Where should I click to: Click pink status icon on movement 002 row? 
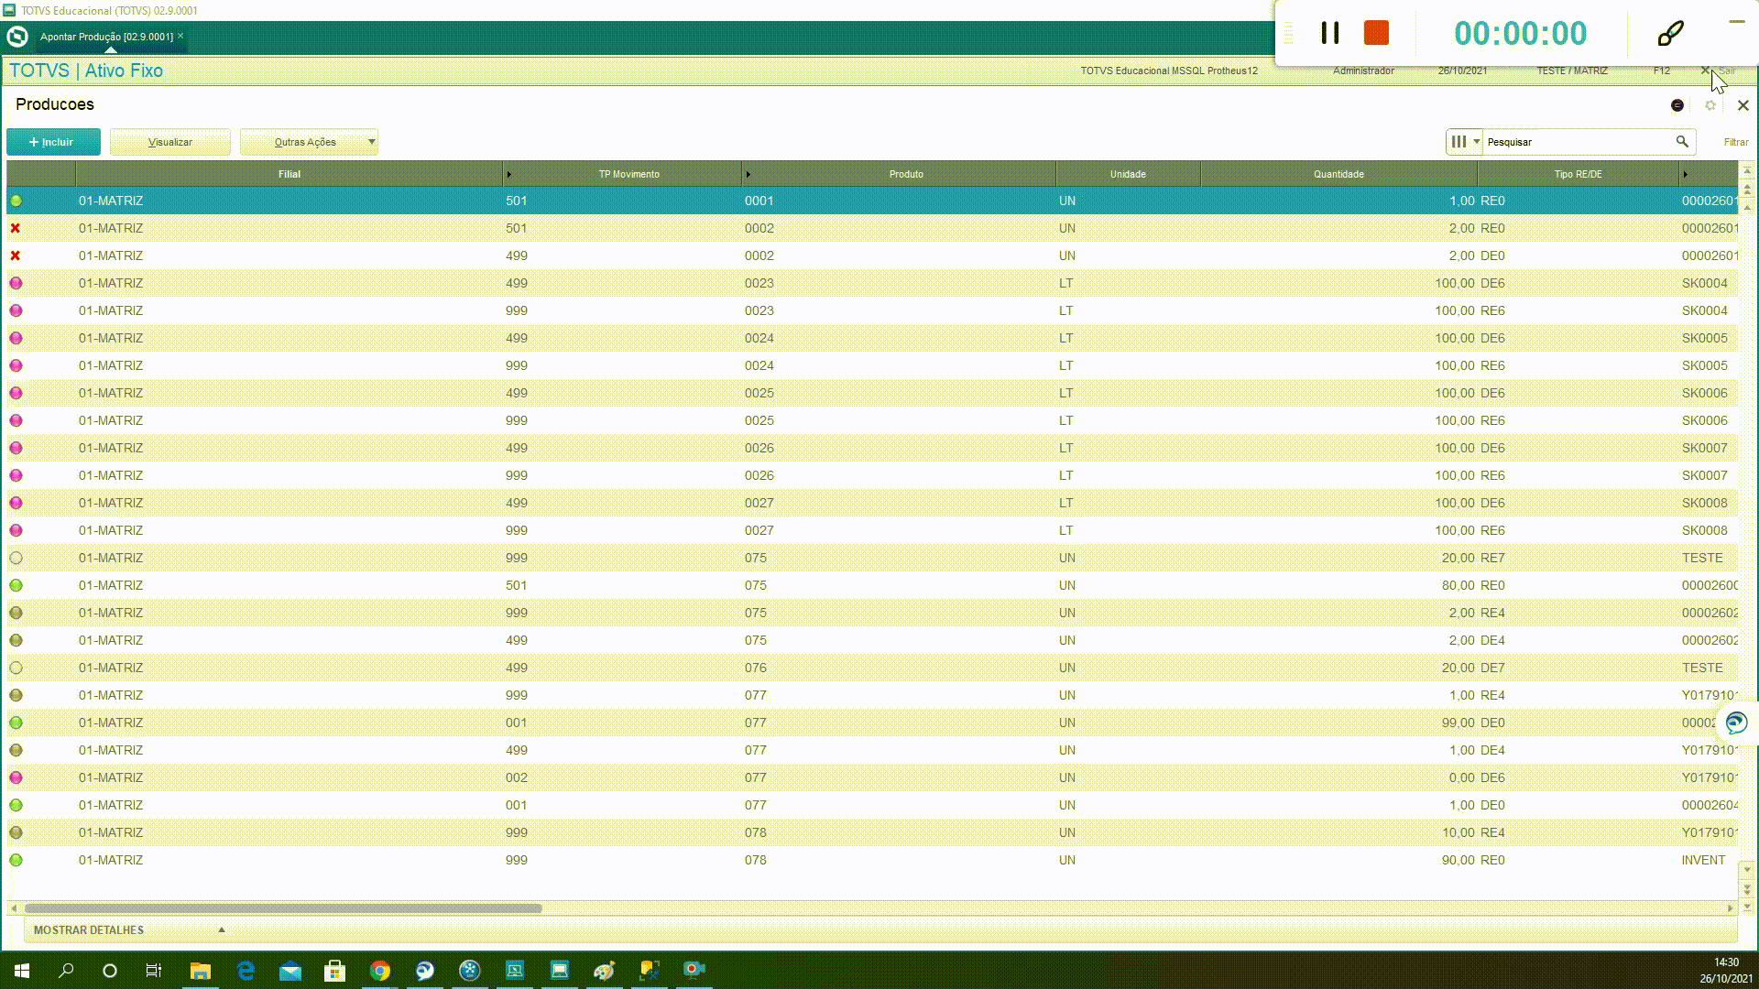click(x=16, y=777)
